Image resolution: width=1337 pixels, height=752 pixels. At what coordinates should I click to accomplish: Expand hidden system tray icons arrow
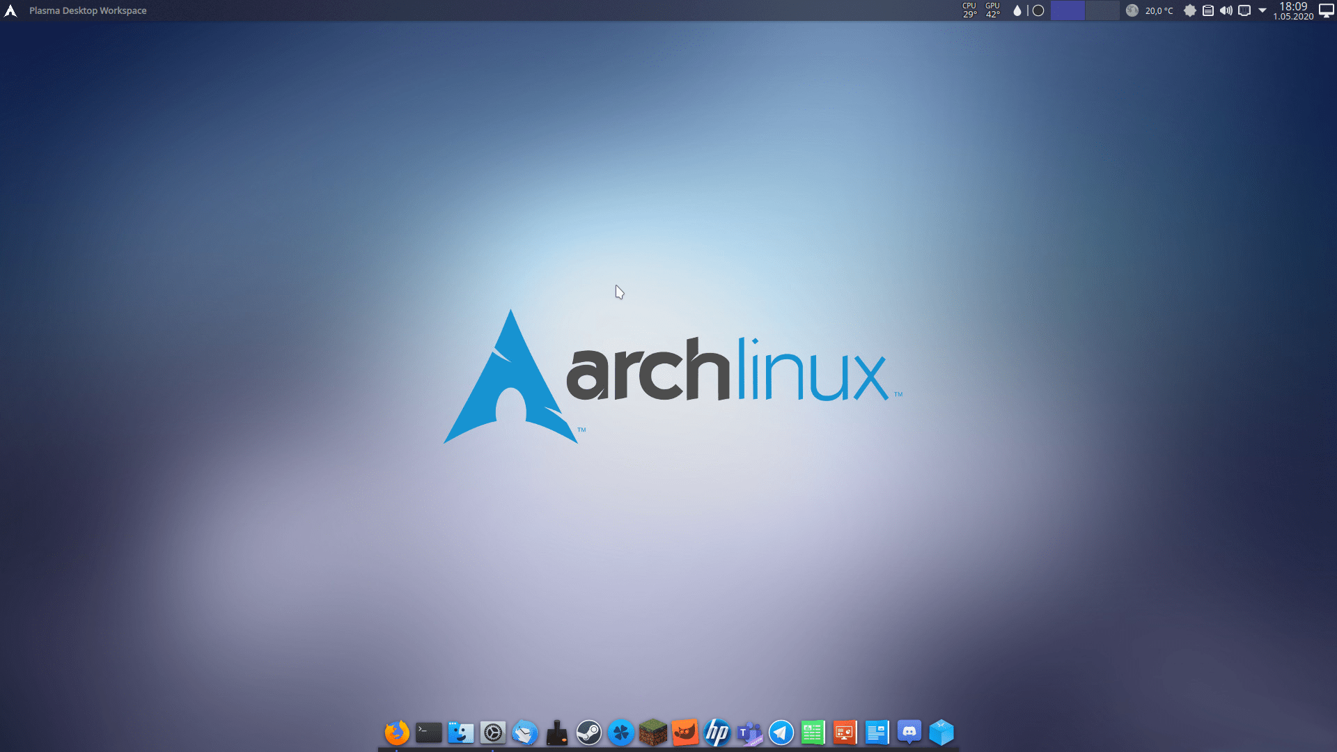(1262, 10)
